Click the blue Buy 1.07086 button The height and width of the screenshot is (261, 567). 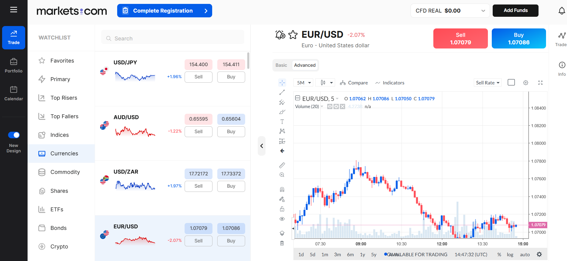tap(518, 39)
